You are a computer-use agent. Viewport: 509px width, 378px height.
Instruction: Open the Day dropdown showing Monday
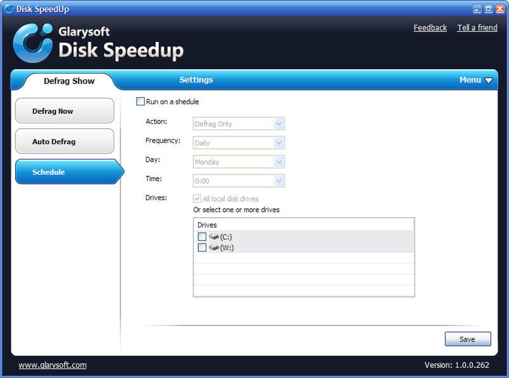[239, 162]
